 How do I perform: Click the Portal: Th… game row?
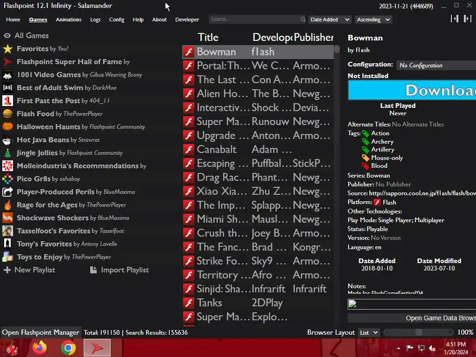(258, 66)
